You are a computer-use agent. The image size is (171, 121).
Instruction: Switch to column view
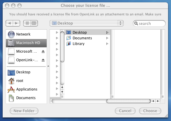tap(34, 23)
